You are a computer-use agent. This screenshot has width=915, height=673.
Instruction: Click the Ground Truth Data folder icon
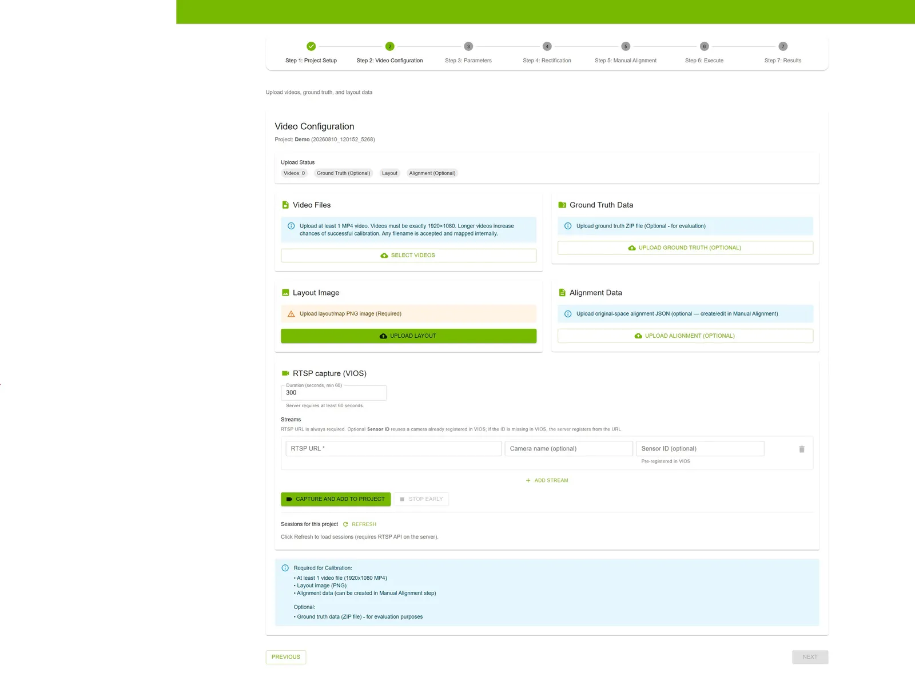point(562,205)
